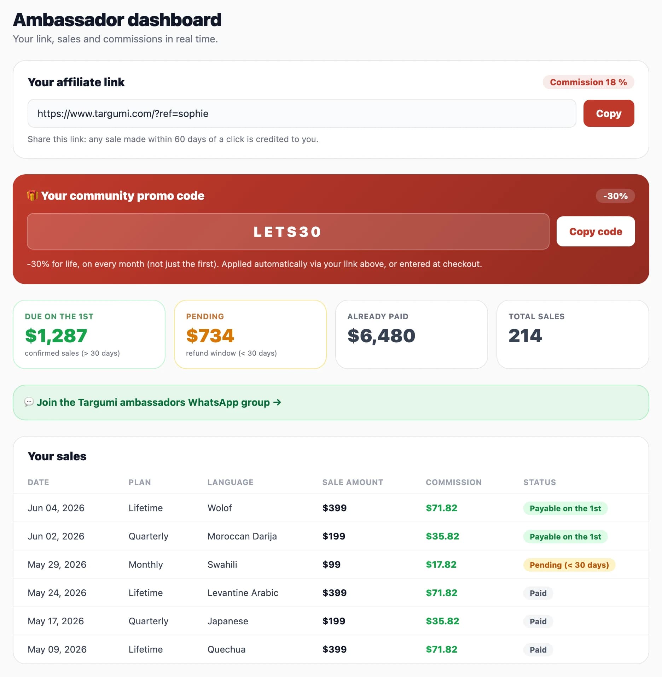Click the Total Sales 214 value
The height and width of the screenshot is (677, 662).
[525, 335]
